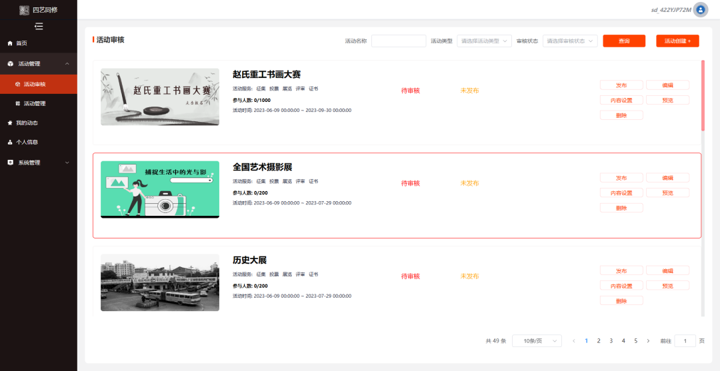Click 删除 for 全国艺术摄影展
This screenshot has width=720, height=371.
621,208
